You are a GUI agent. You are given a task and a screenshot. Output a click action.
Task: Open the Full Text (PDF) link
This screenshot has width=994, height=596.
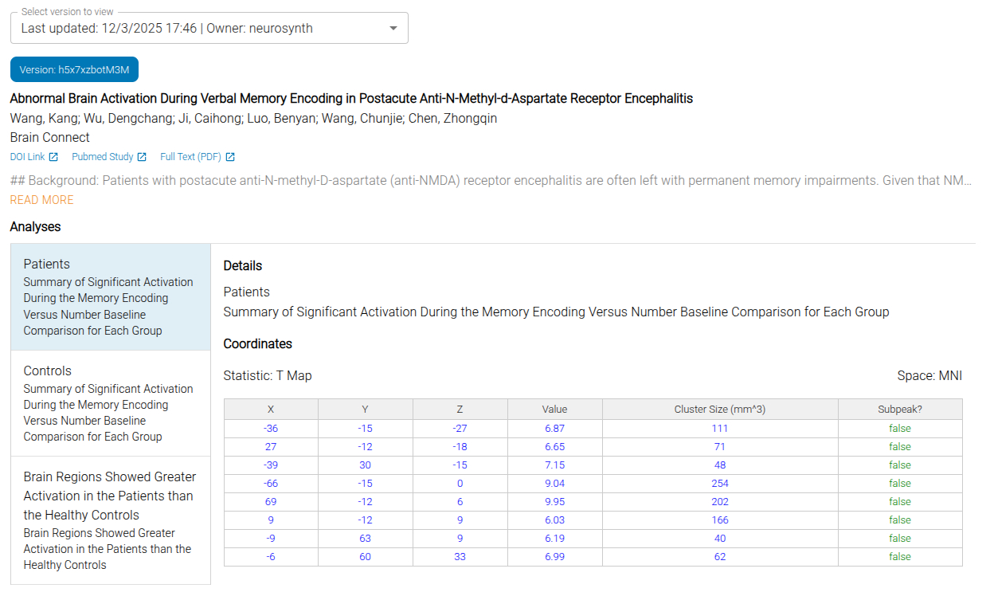(191, 157)
